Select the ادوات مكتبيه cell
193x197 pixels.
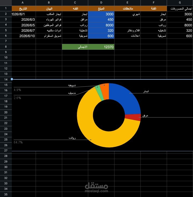pyautogui.click(x=49, y=30)
